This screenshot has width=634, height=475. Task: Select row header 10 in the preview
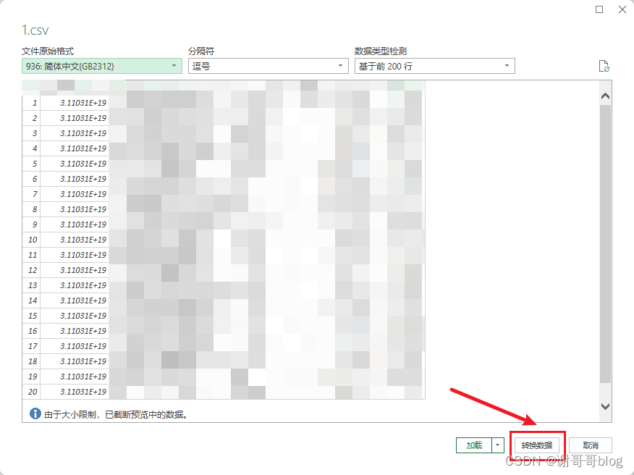pos(32,240)
